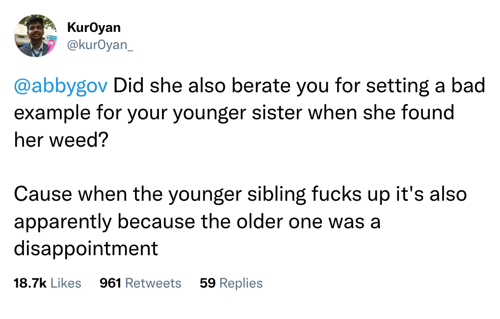This screenshot has height=319, width=500.
Task: Click the Retweets label
Action: 153,283
